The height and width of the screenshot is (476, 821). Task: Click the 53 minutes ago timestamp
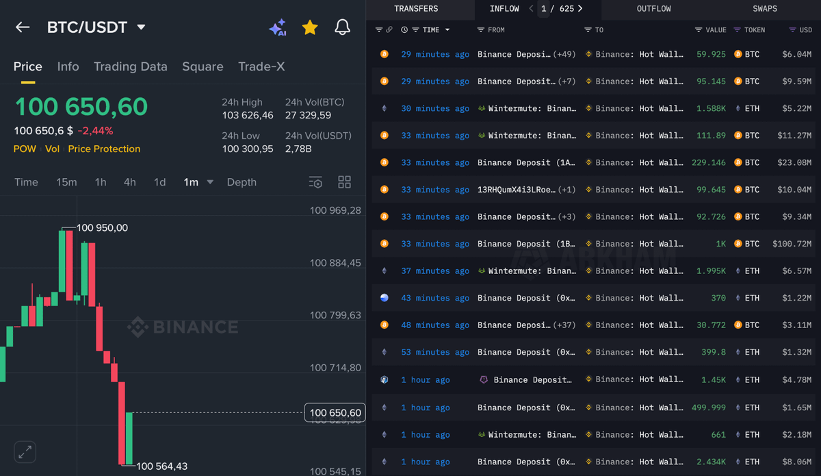coord(435,352)
